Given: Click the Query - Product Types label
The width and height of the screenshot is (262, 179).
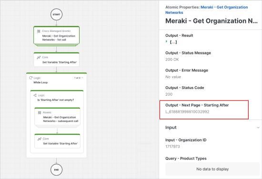Looking at the screenshot, I should pyautogui.click(x=186, y=159).
